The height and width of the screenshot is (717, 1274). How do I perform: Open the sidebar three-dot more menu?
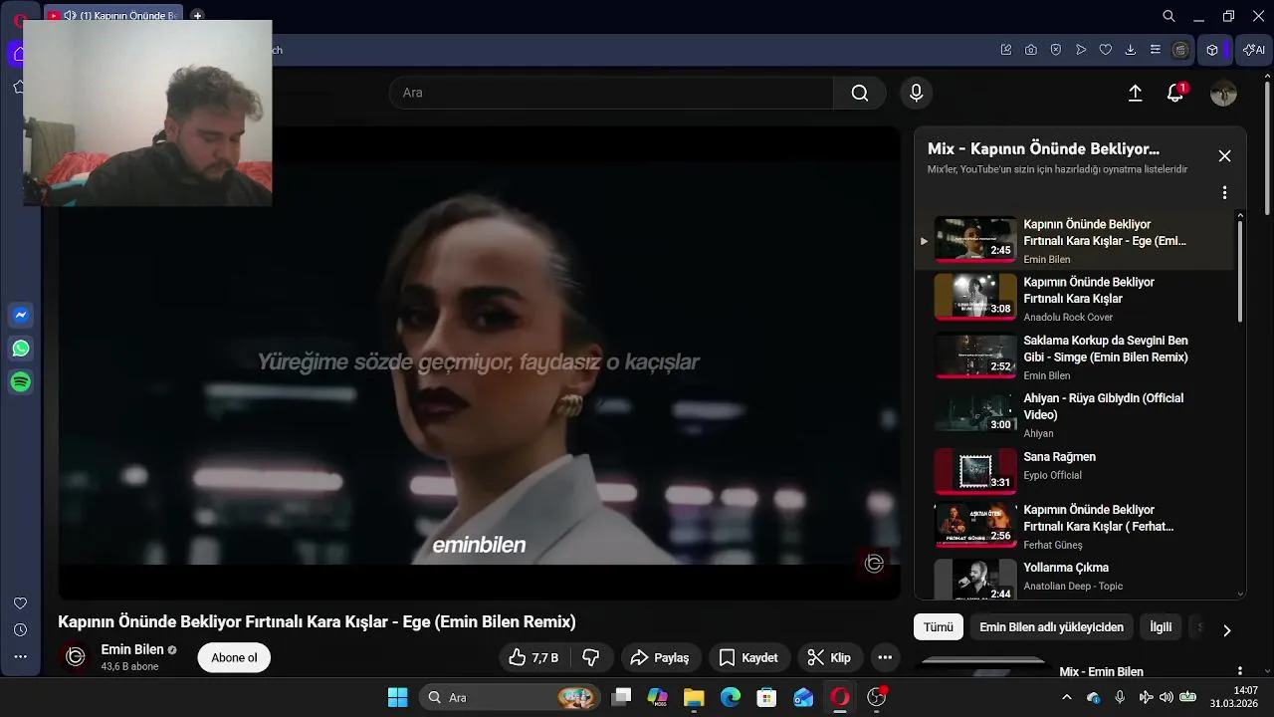20,657
